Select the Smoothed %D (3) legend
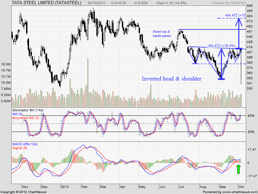The width and height of the screenshot is (258, 194). coord(25,118)
